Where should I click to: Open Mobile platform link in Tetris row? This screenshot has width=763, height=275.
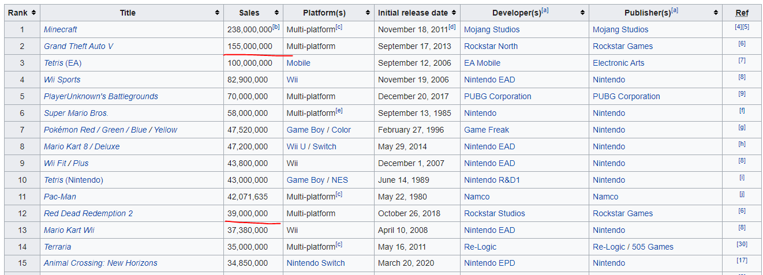click(x=298, y=63)
